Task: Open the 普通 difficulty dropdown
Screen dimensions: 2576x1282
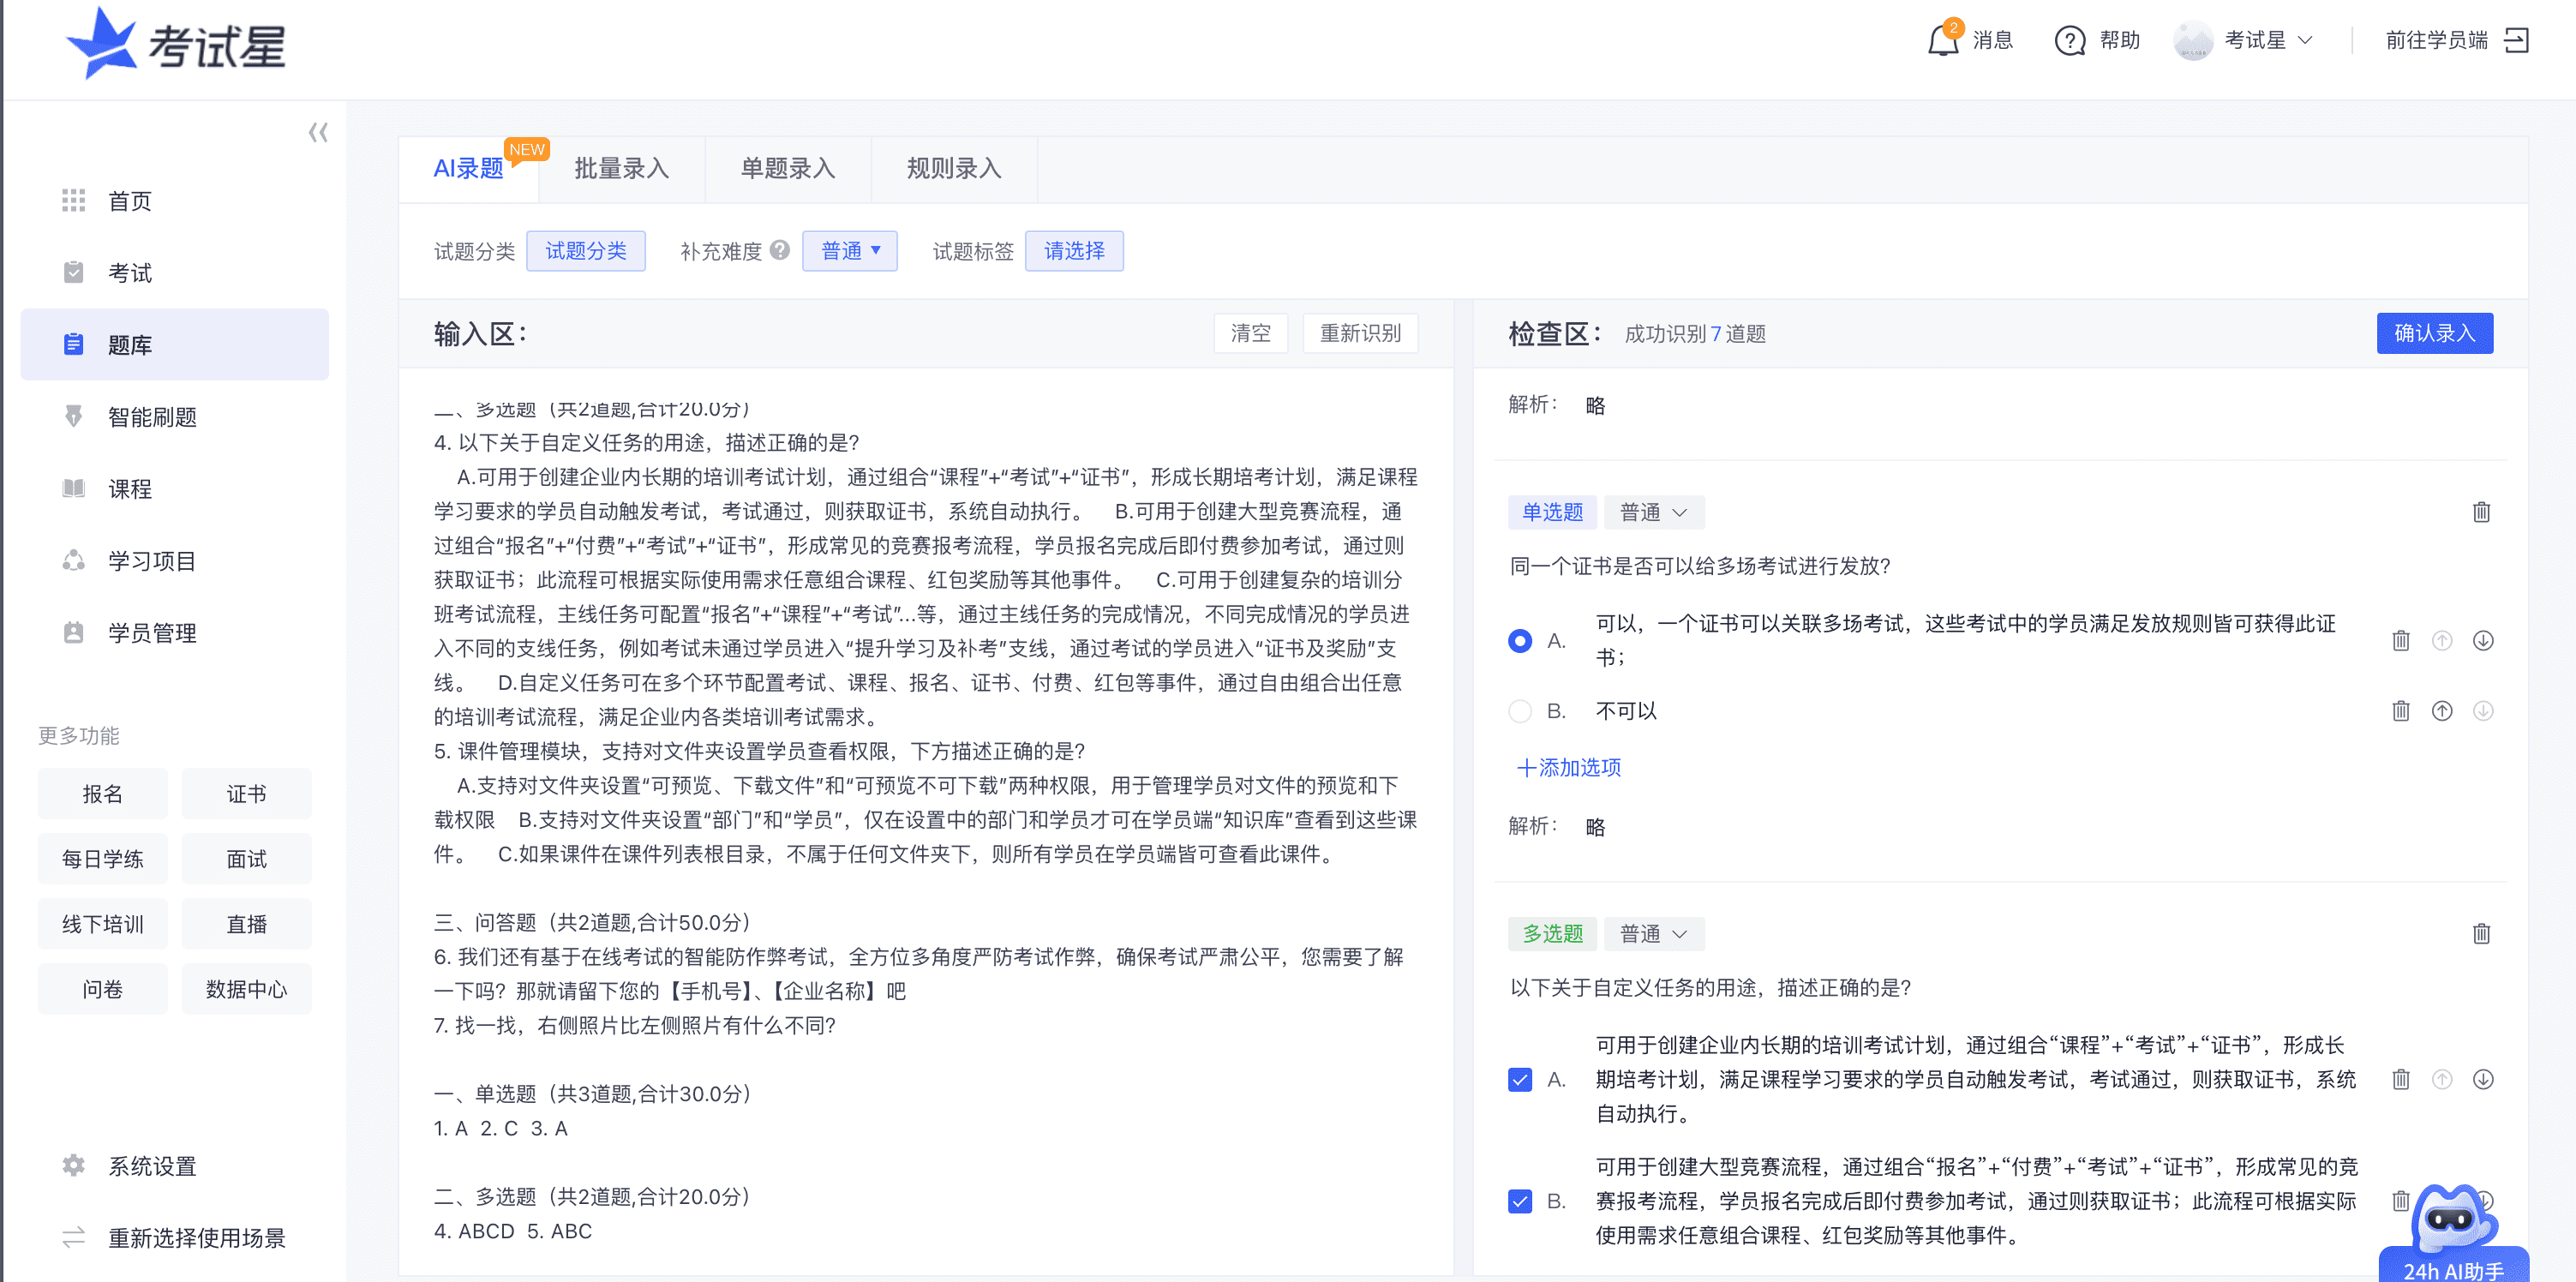Action: point(849,251)
